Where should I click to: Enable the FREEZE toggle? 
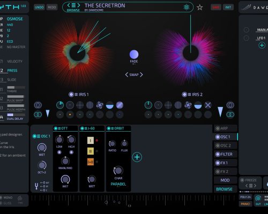(242, 180)
